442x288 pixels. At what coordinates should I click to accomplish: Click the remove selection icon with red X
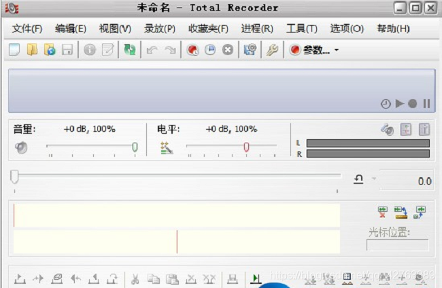click(x=383, y=212)
